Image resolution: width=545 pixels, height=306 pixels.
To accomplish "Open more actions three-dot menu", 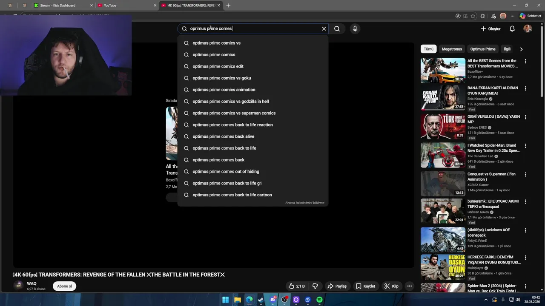I will coord(409,286).
